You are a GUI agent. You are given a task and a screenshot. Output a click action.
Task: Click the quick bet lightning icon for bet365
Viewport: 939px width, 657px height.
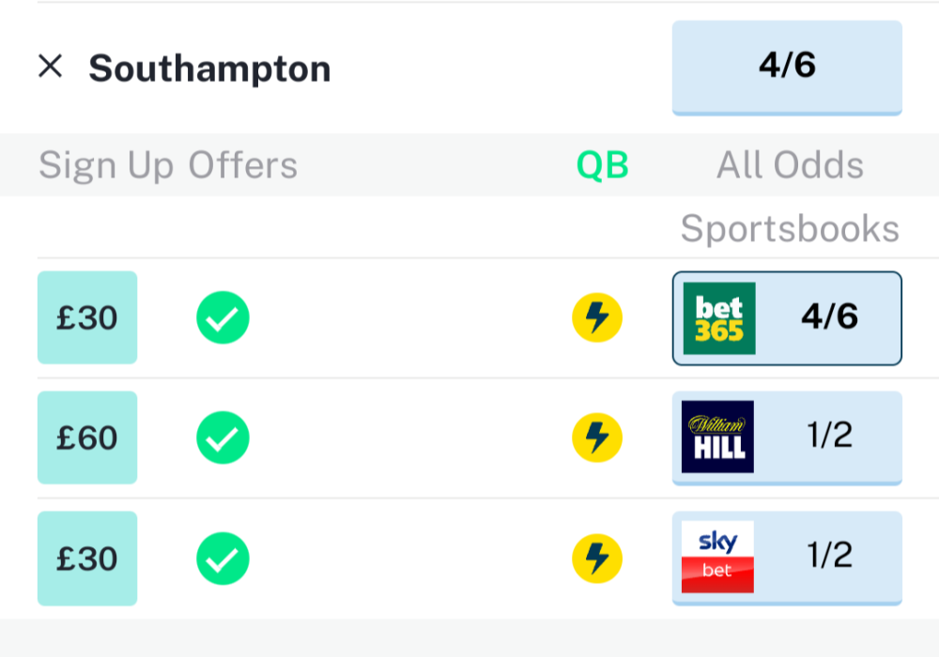coord(597,317)
